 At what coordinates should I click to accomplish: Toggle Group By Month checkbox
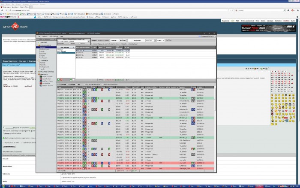(70, 44)
